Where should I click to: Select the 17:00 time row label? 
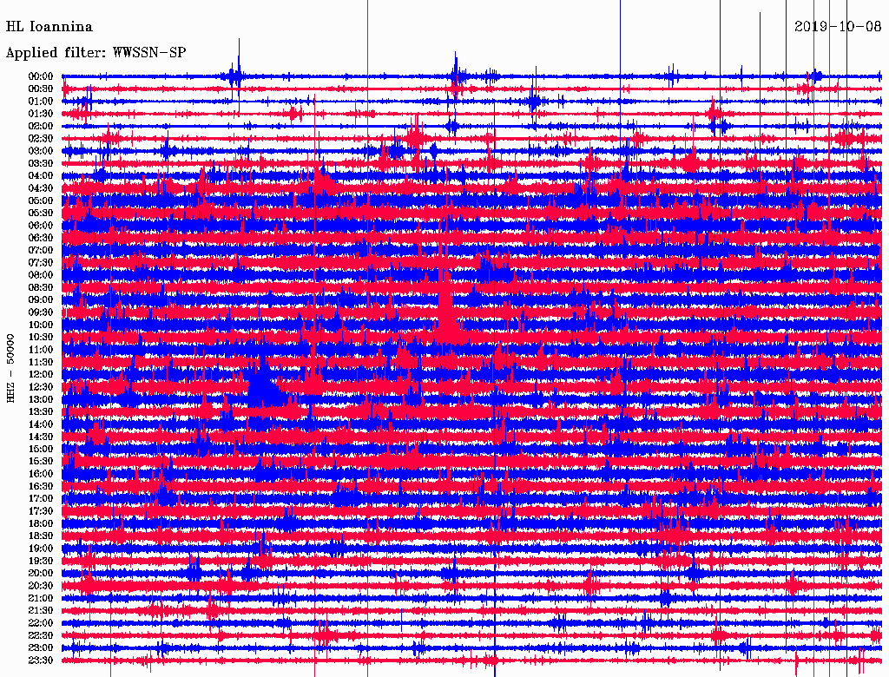tap(41, 499)
